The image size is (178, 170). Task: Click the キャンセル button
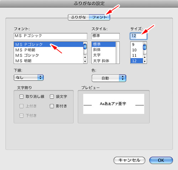(x=129, y=160)
